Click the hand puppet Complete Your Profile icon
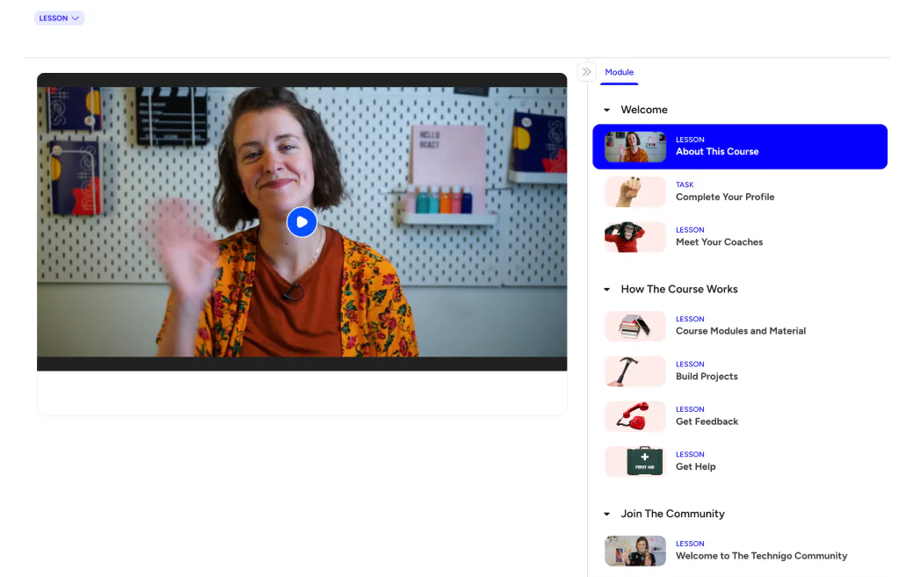 point(635,192)
